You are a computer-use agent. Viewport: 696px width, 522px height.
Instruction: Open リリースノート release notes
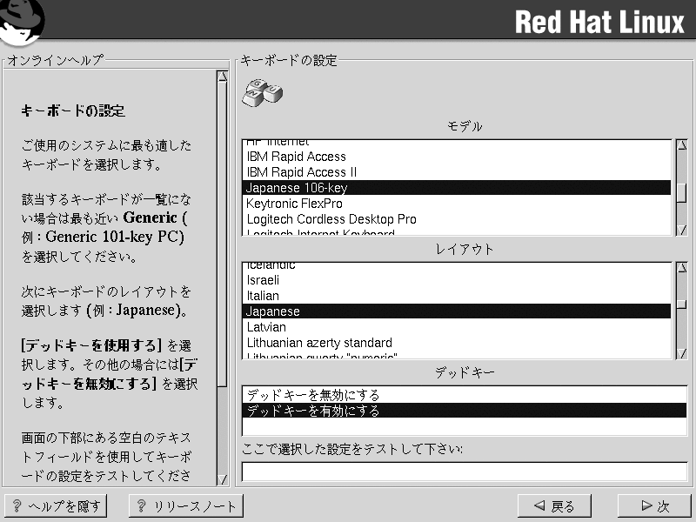(x=186, y=506)
